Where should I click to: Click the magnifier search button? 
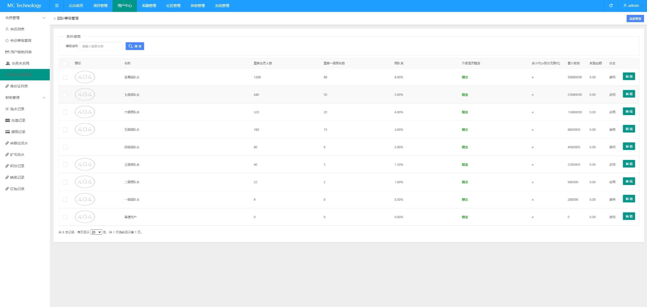135,46
